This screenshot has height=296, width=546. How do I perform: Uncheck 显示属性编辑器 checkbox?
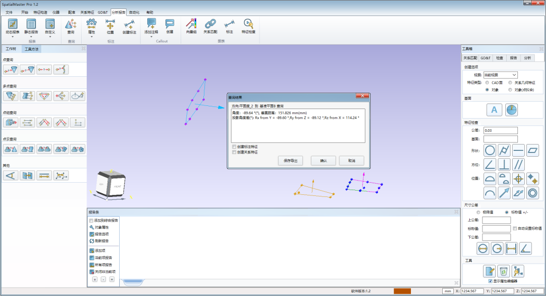pyautogui.click(x=490, y=281)
